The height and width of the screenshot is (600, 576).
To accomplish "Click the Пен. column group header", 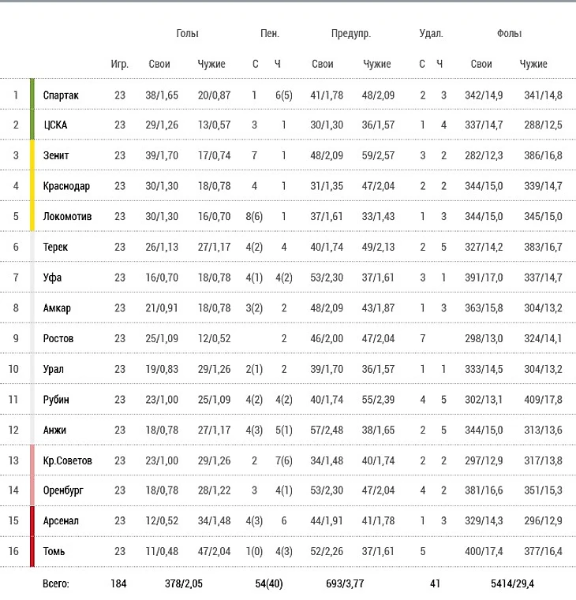I will pyautogui.click(x=270, y=34).
